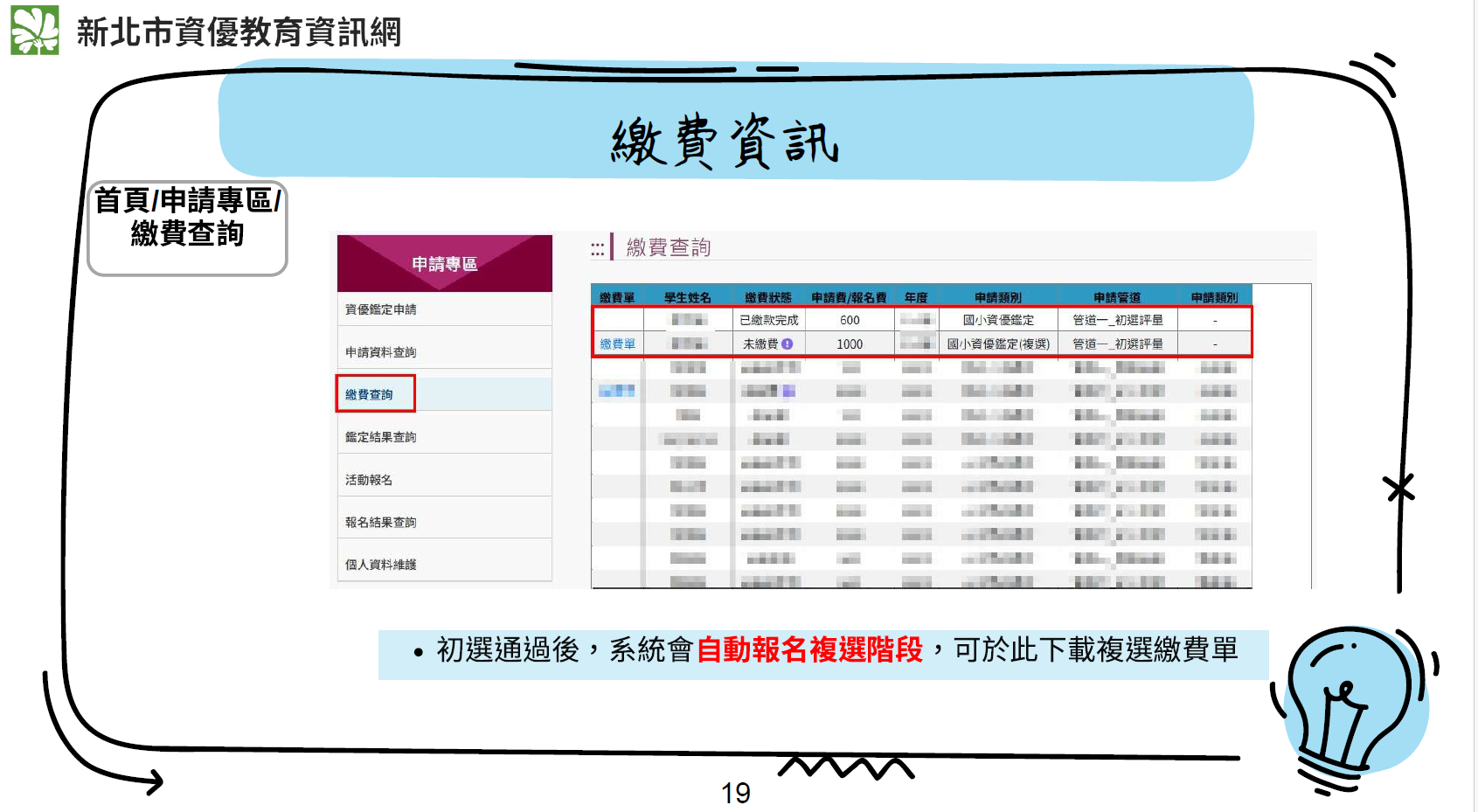
Task: Click the 繳費狀態 column header
Action: (767, 298)
